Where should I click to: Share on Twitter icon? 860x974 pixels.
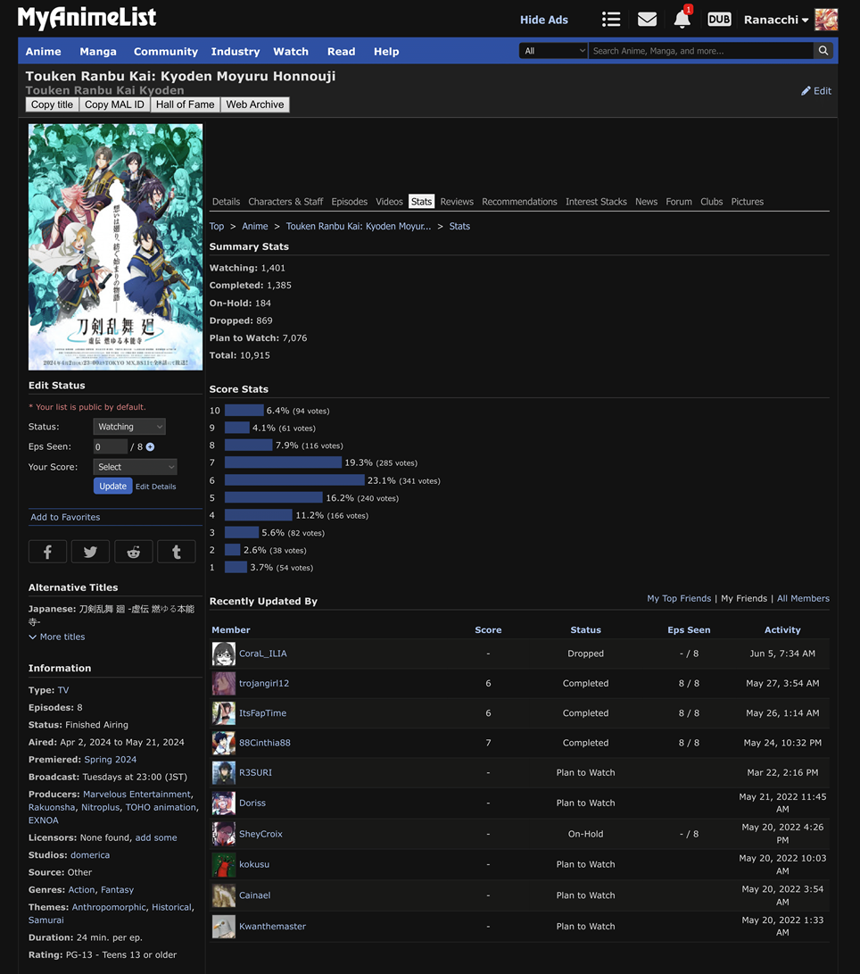pos(90,552)
